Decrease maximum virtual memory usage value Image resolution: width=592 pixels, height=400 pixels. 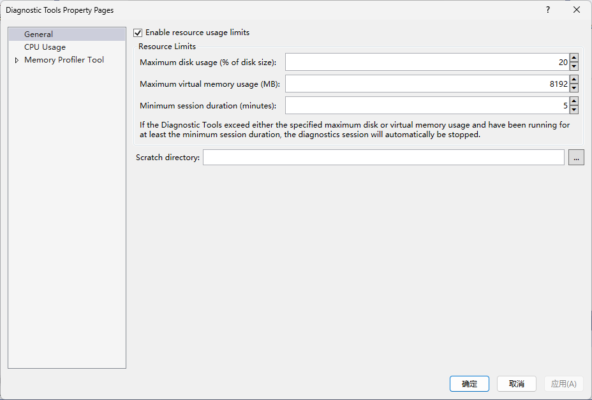[x=574, y=88]
